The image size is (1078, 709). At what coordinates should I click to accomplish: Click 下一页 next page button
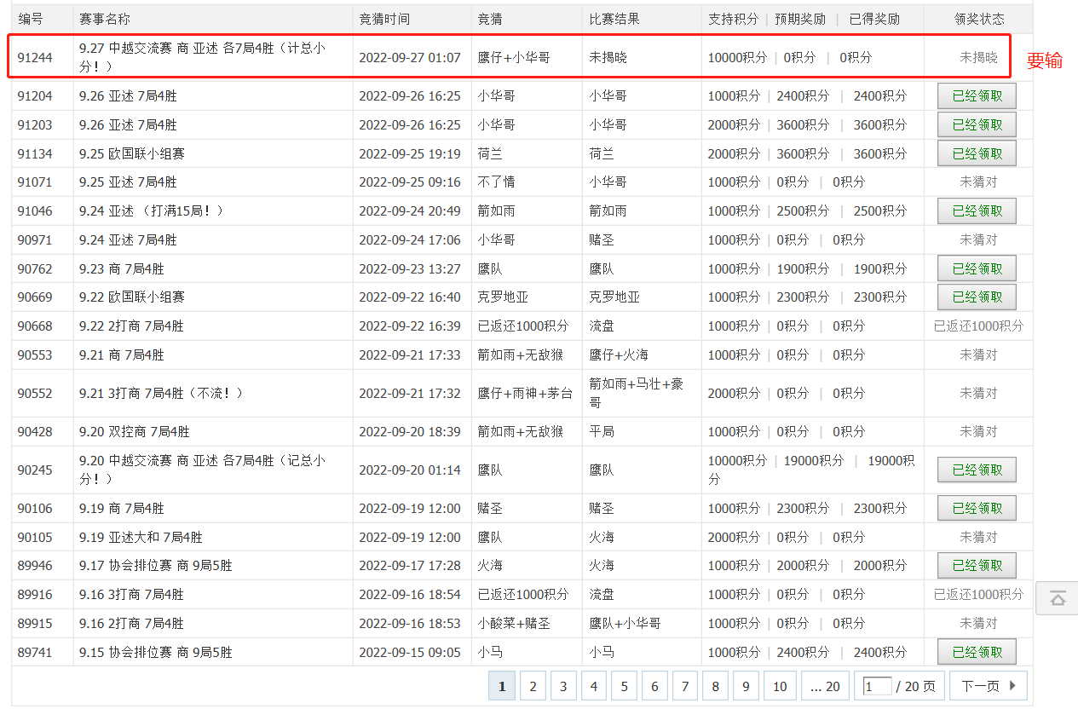coord(989,686)
